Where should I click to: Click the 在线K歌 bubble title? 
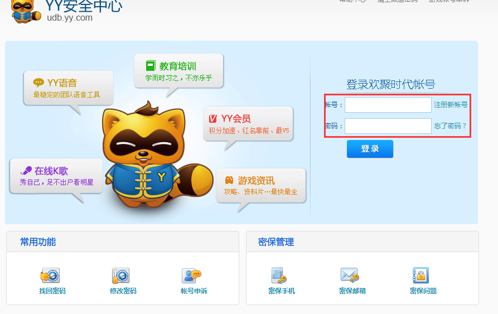(x=51, y=171)
